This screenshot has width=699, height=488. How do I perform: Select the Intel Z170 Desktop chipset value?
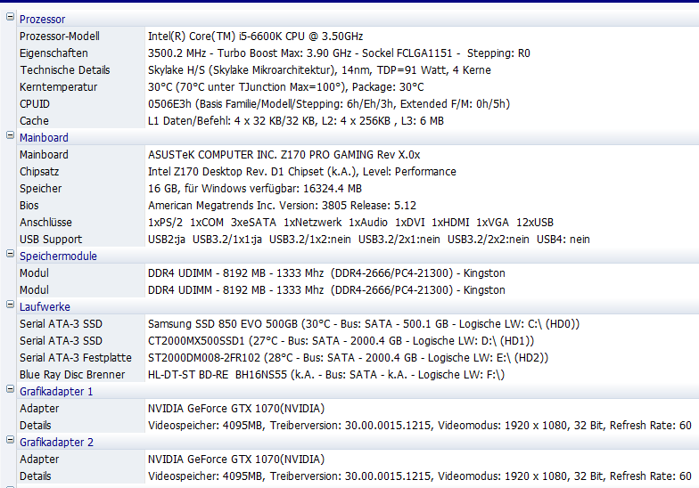coord(301,171)
